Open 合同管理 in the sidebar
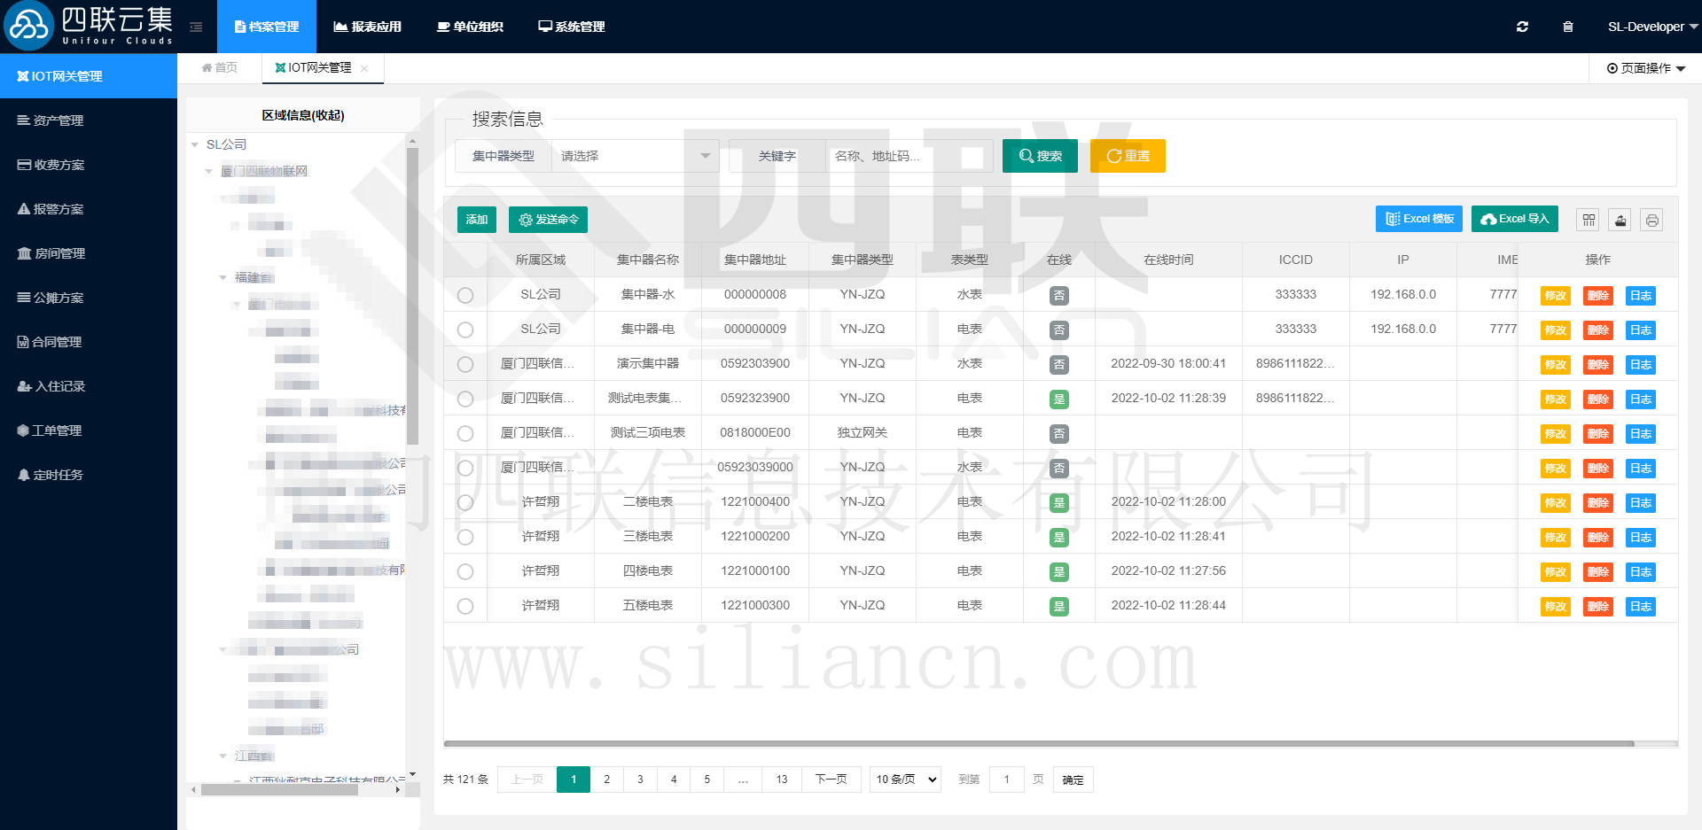1702x830 pixels. (89, 342)
